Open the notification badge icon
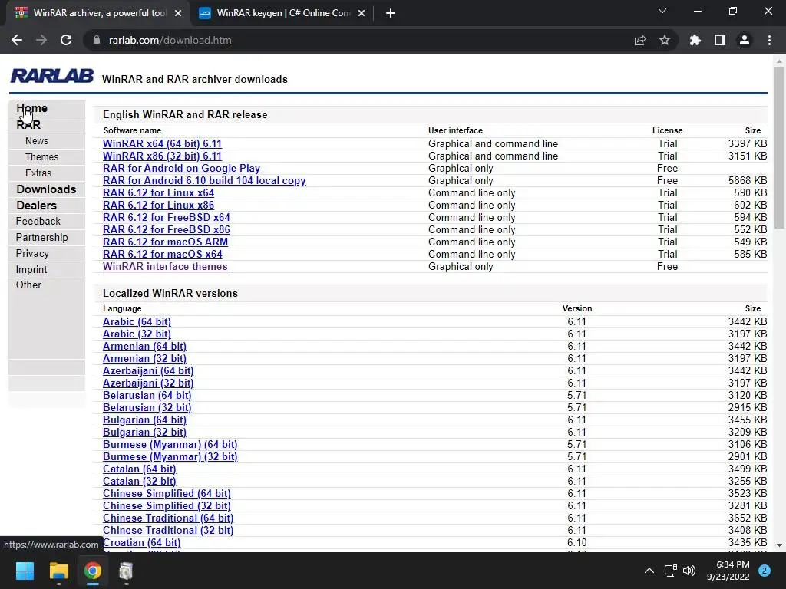 click(x=765, y=571)
